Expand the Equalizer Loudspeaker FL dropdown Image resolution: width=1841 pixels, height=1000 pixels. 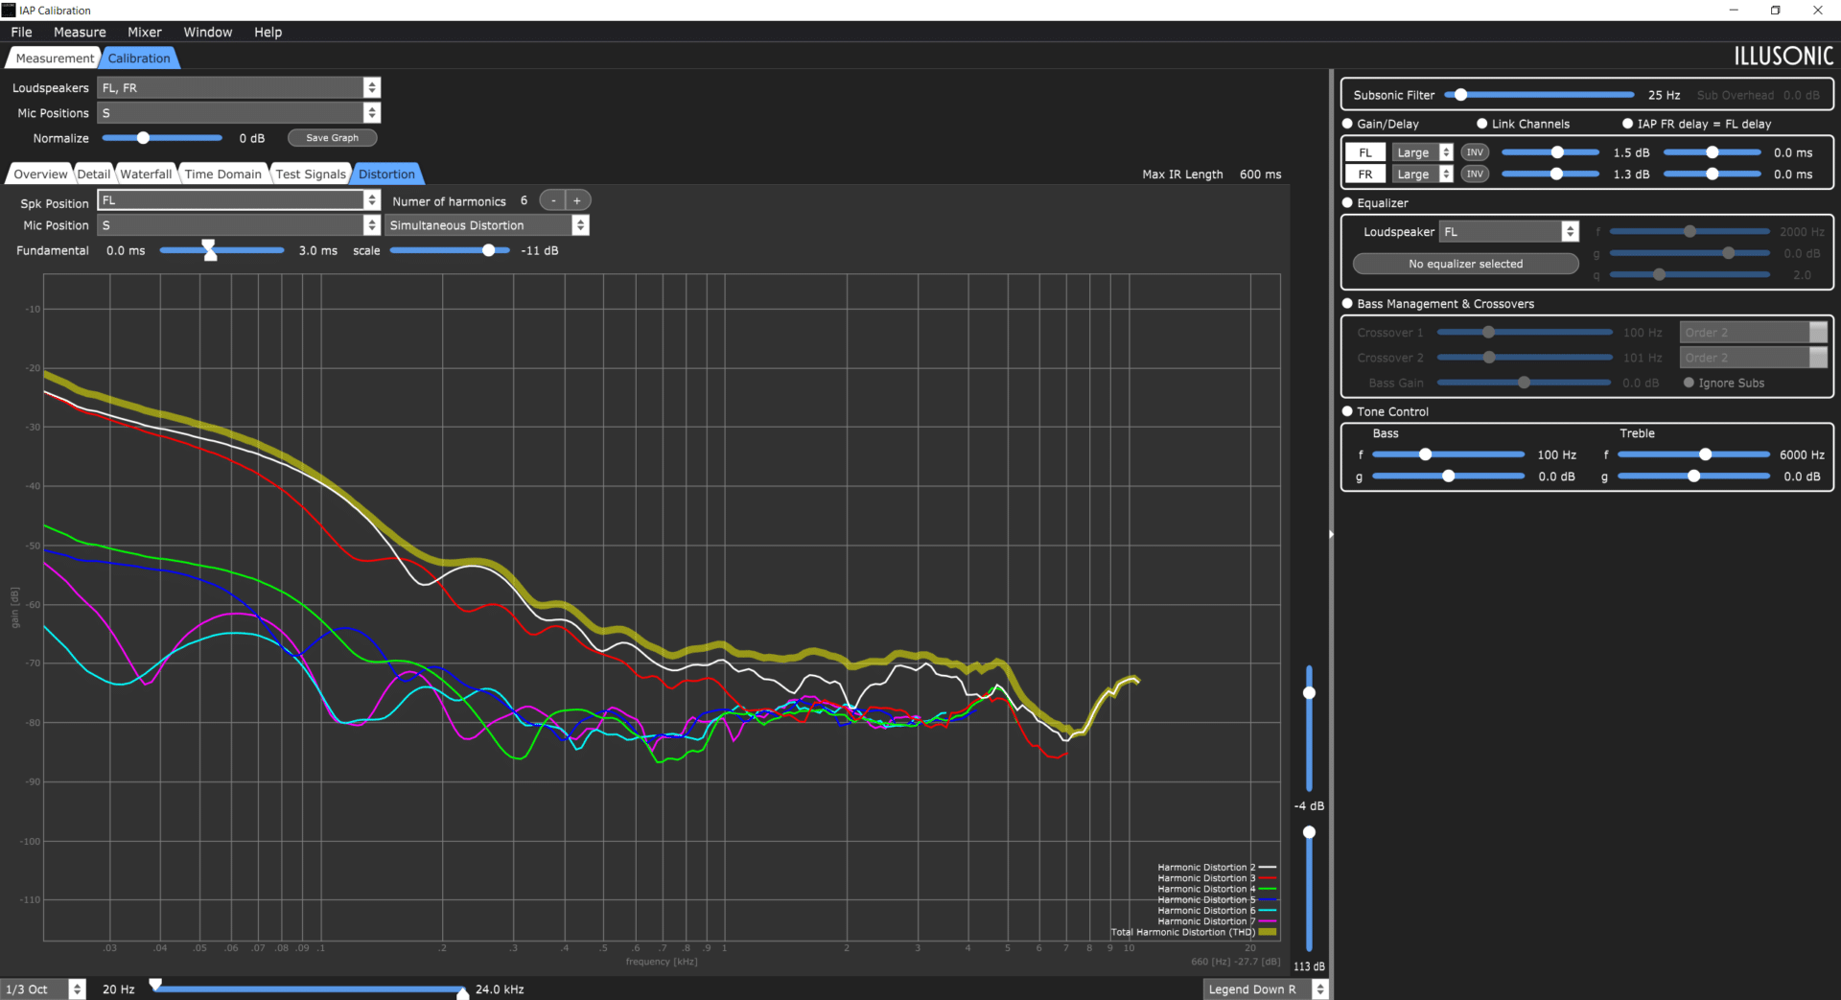(1509, 231)
